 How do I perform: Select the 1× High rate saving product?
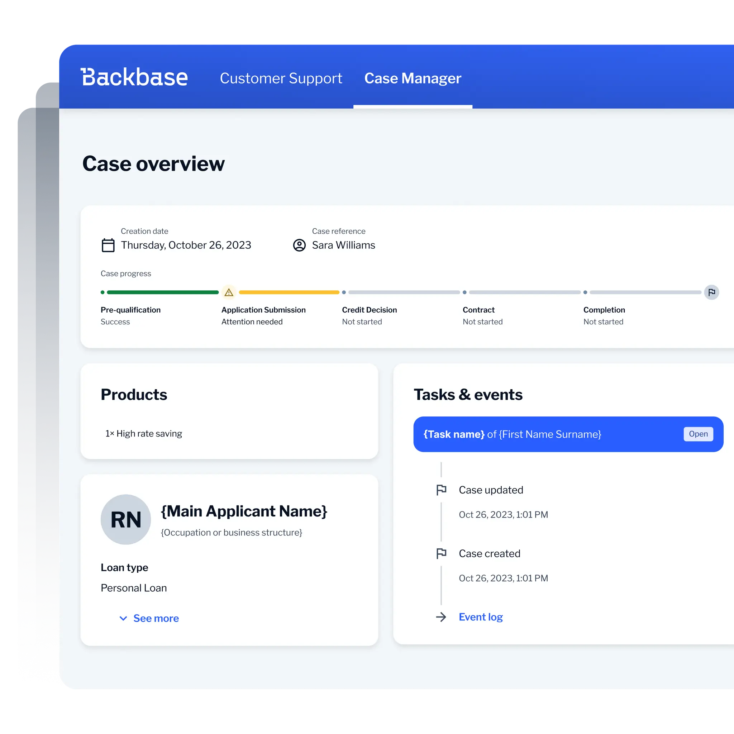(x=144, y=434)
